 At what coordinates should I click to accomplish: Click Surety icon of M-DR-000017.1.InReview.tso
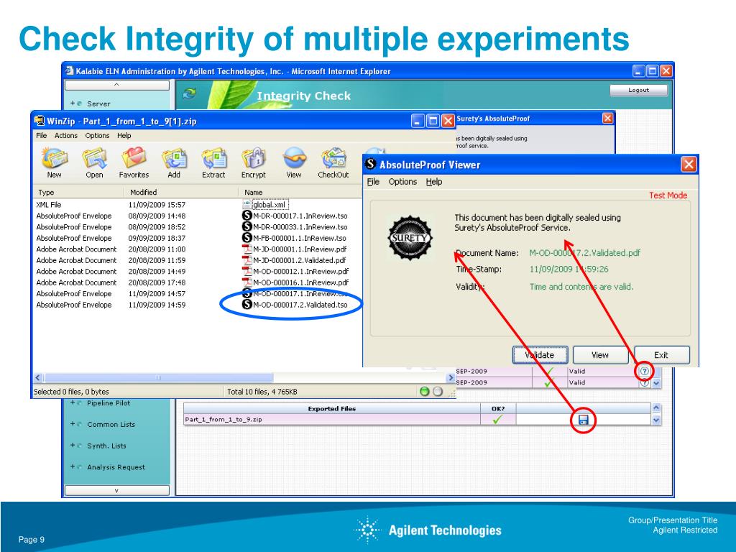pos(247,216)
